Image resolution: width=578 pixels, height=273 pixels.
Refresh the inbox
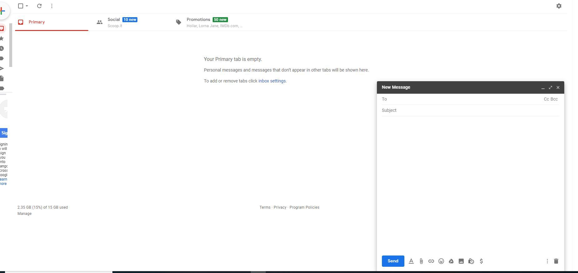(39, 6)
